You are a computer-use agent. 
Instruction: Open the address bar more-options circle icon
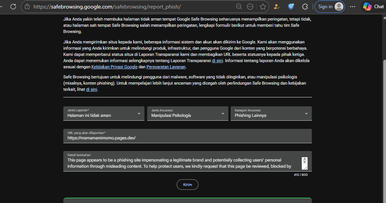tap(250, 7)
